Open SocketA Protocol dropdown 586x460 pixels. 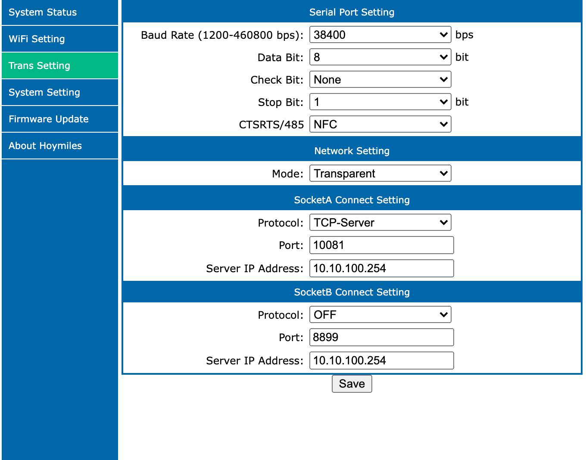tap(380, 222)
